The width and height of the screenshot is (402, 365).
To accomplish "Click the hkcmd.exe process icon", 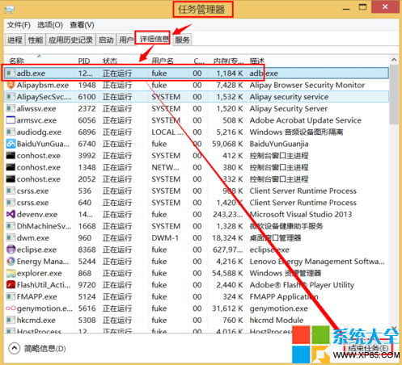I will pyautogui.click(x=11, y=320).
